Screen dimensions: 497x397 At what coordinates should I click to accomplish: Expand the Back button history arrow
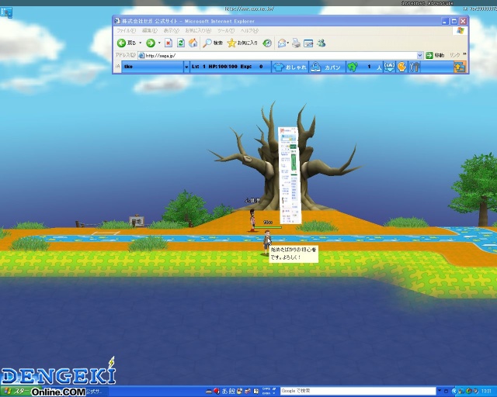[140, 43]
